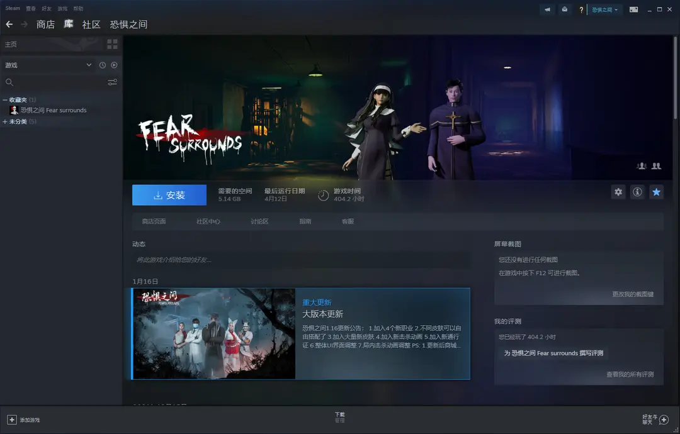Viewport: 680px width, 434px height.
Task: Open the megaphone announcements icon
Action: tap(547, 9)
